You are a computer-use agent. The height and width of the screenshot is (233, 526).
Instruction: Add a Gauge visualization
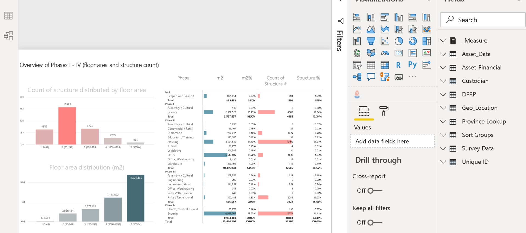tap(385, 53)
